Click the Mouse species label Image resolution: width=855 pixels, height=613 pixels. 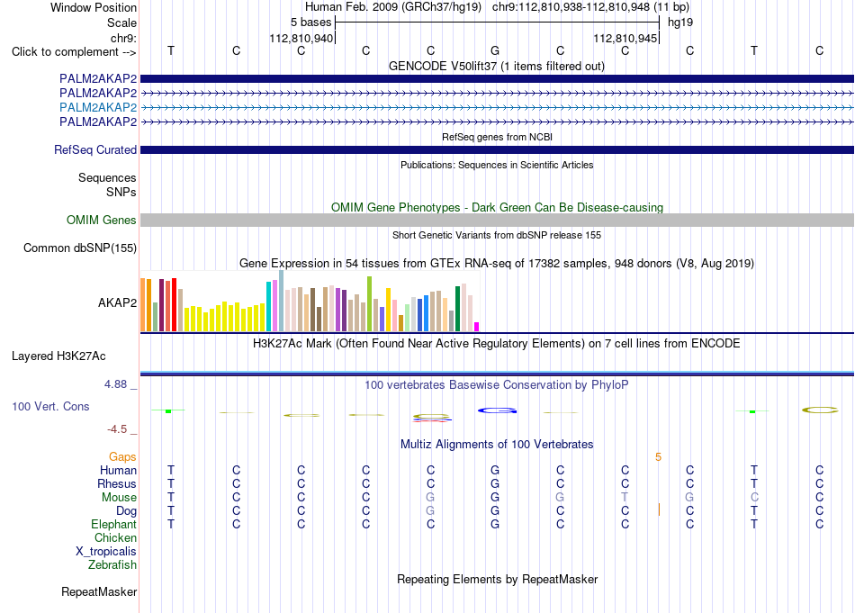point(120,498)
